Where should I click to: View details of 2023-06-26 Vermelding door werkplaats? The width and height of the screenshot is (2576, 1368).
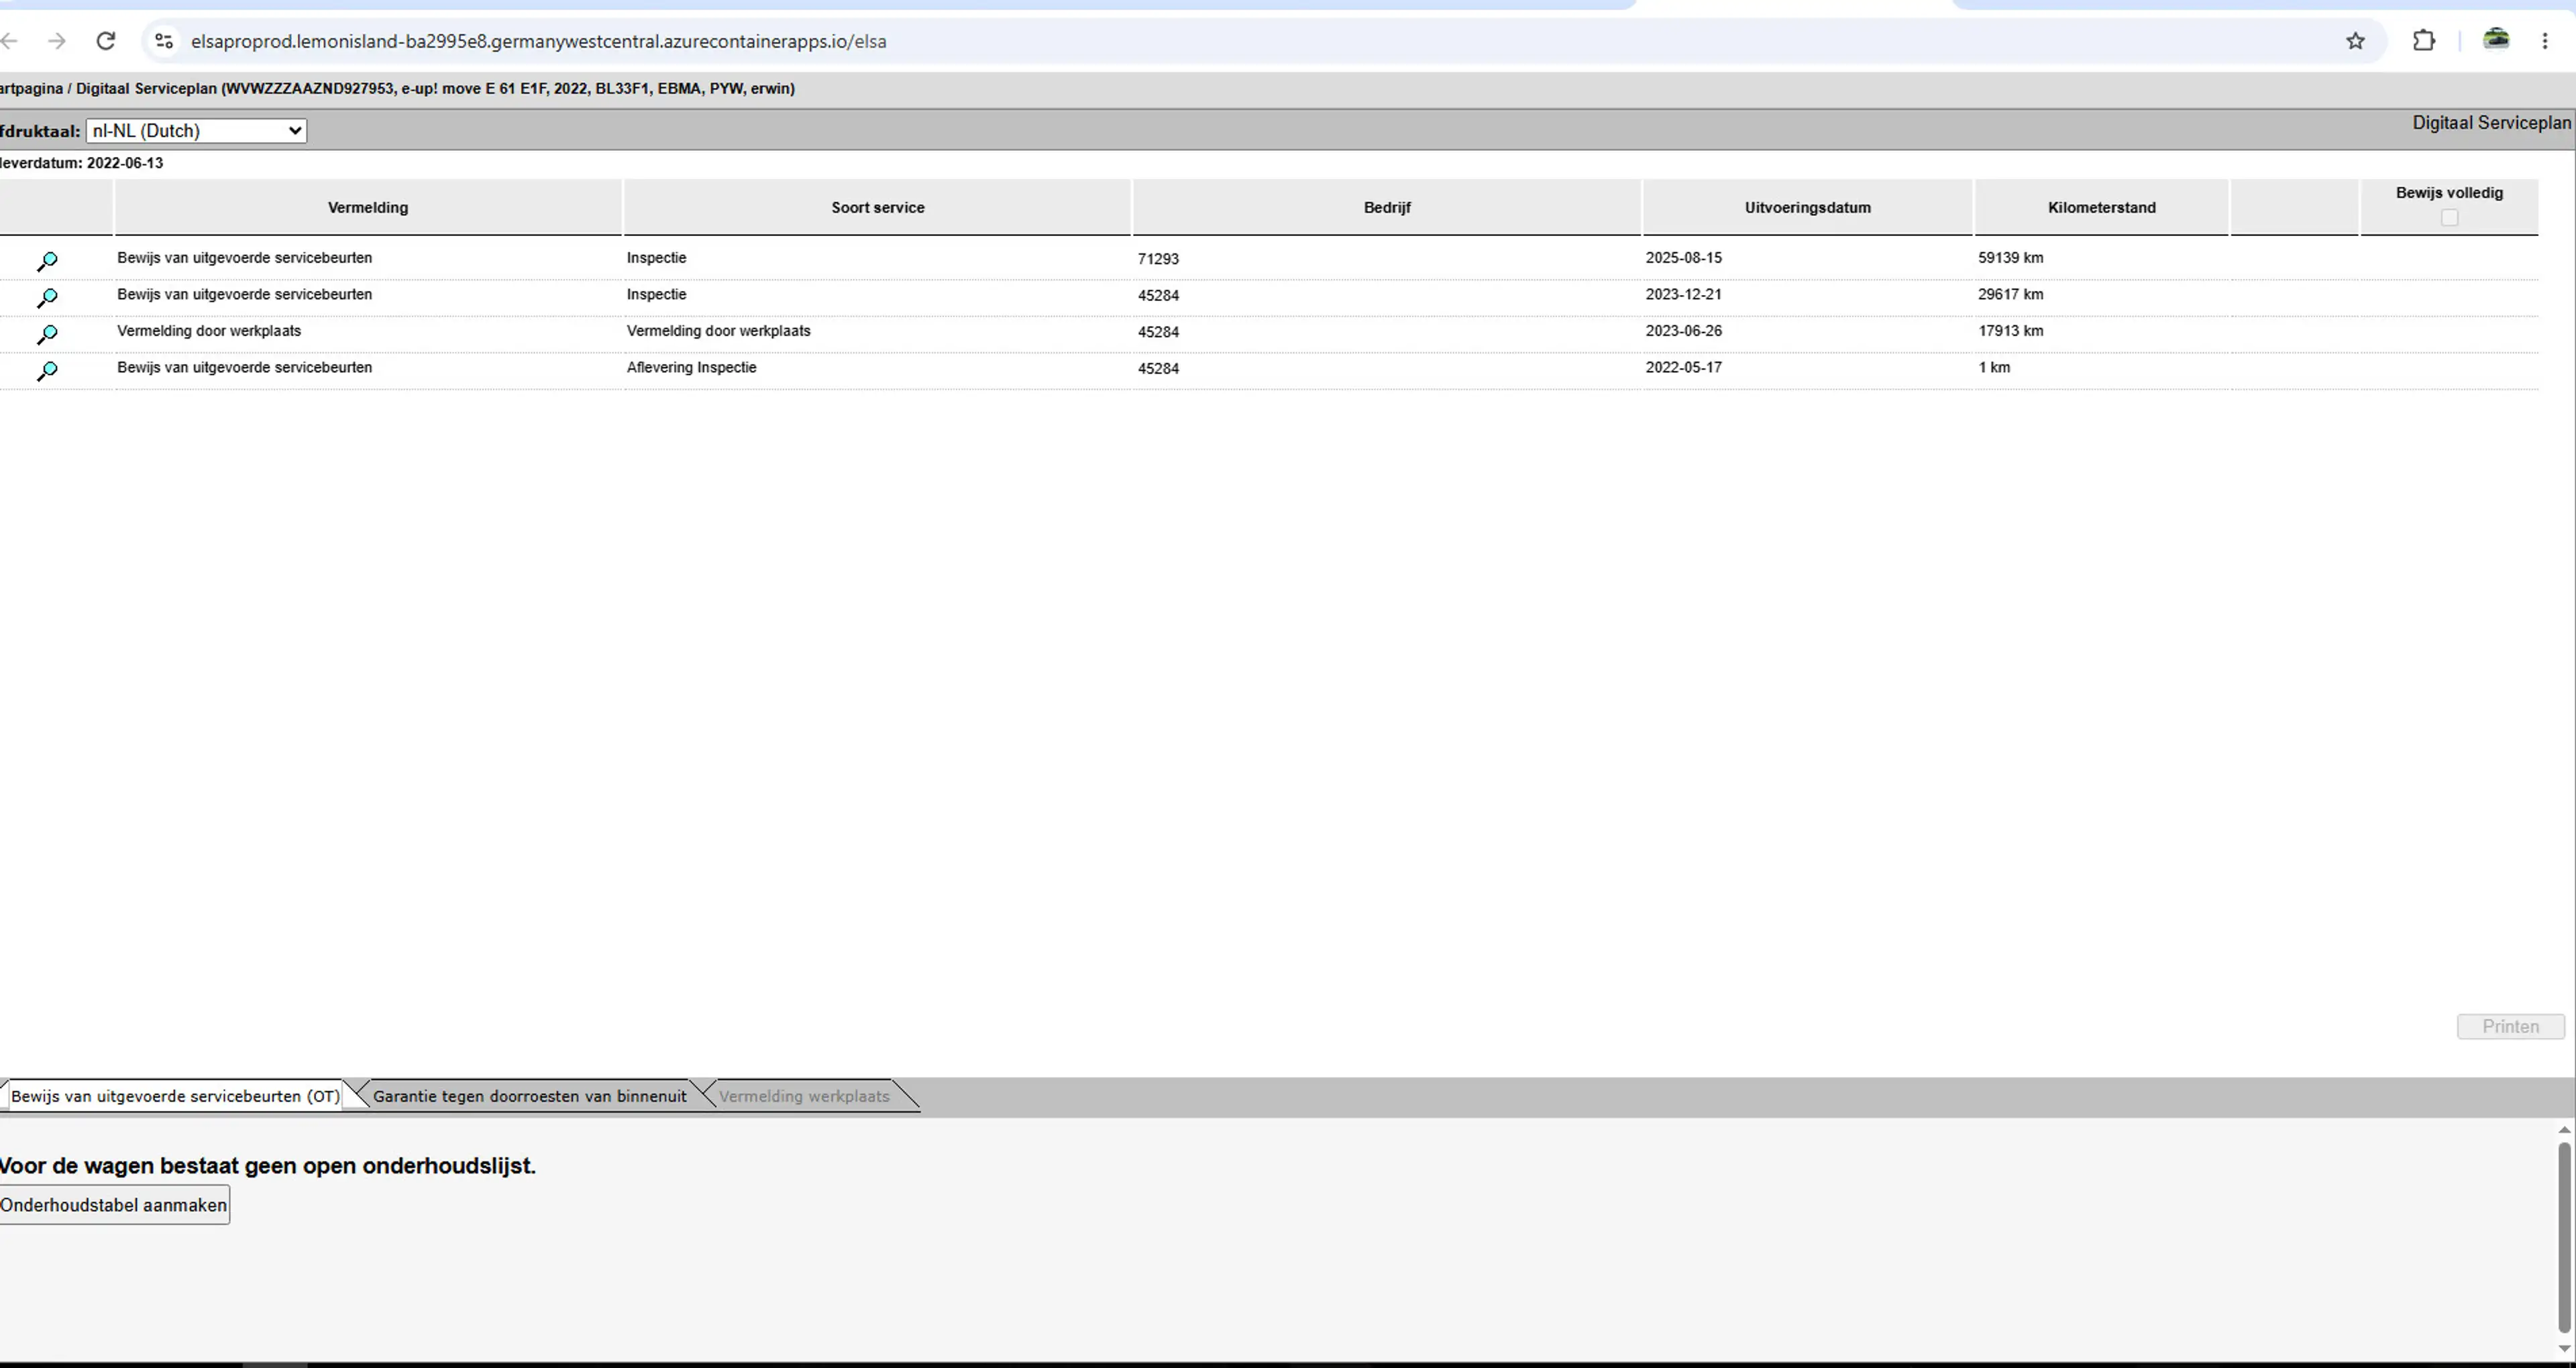(47, 335)
